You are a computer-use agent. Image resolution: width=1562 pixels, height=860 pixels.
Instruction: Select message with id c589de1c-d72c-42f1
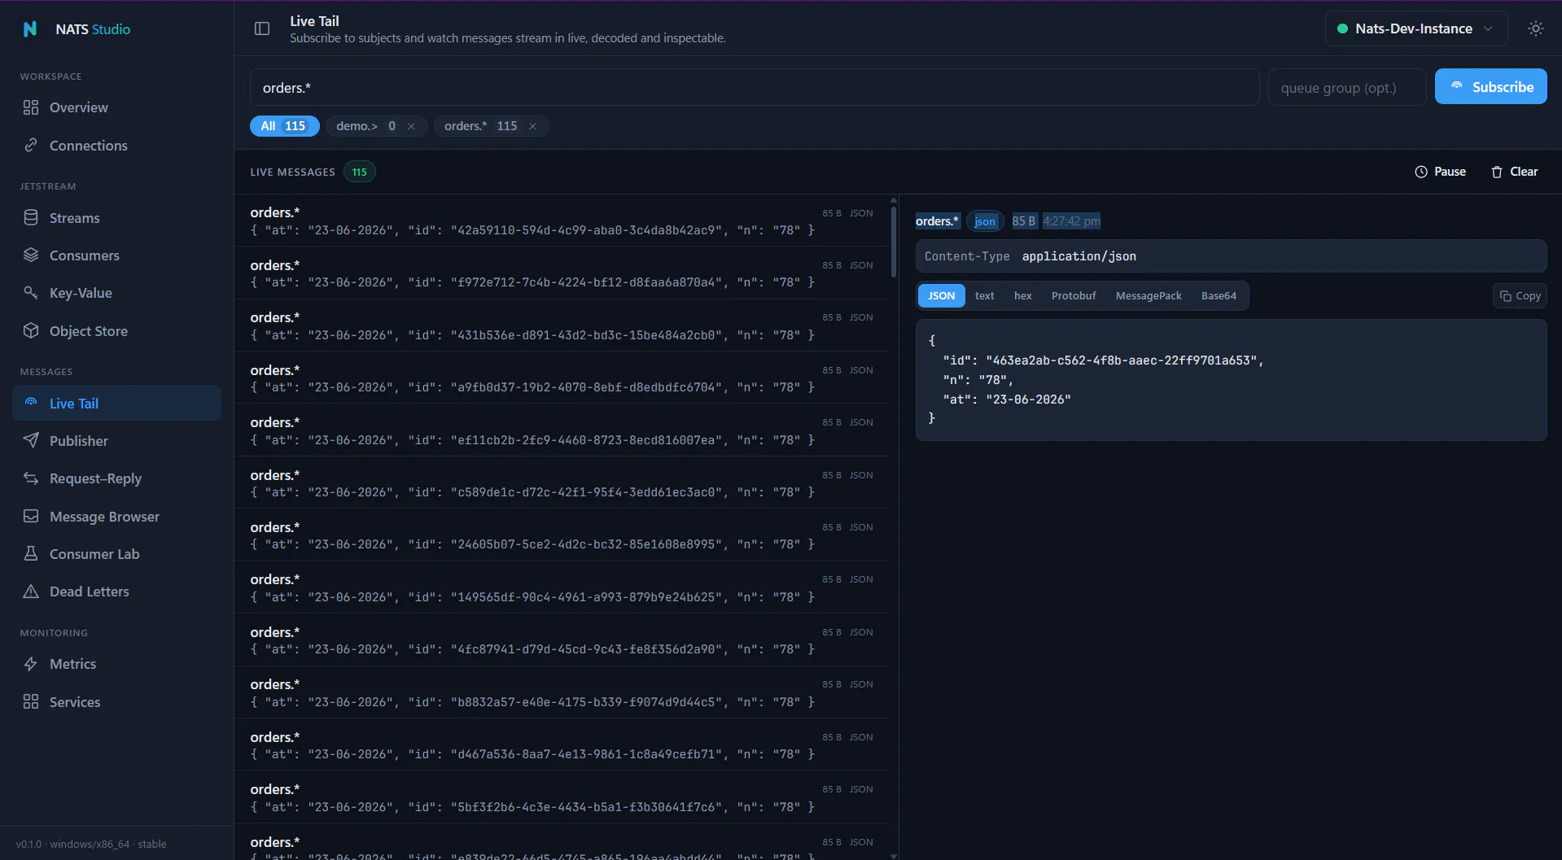pos(562,483)
